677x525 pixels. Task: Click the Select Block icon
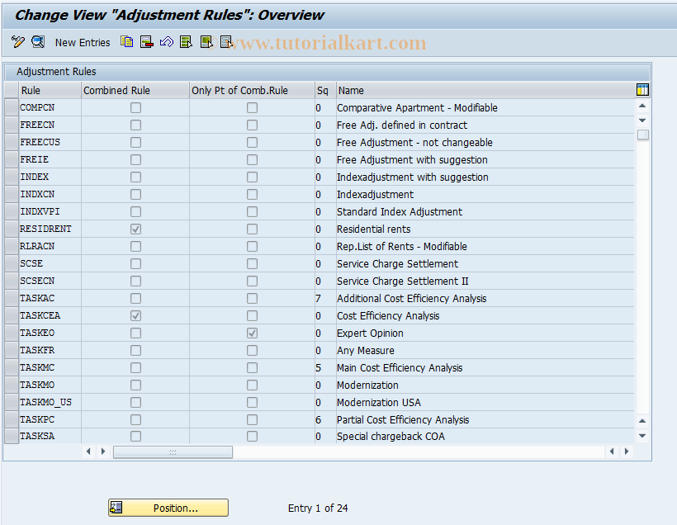(x=206, y=42)
